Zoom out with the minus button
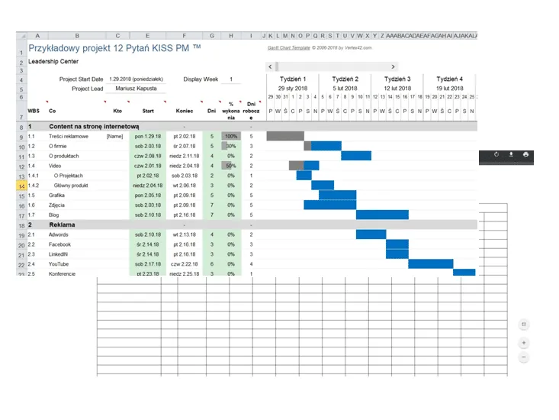 coord(524,357)
